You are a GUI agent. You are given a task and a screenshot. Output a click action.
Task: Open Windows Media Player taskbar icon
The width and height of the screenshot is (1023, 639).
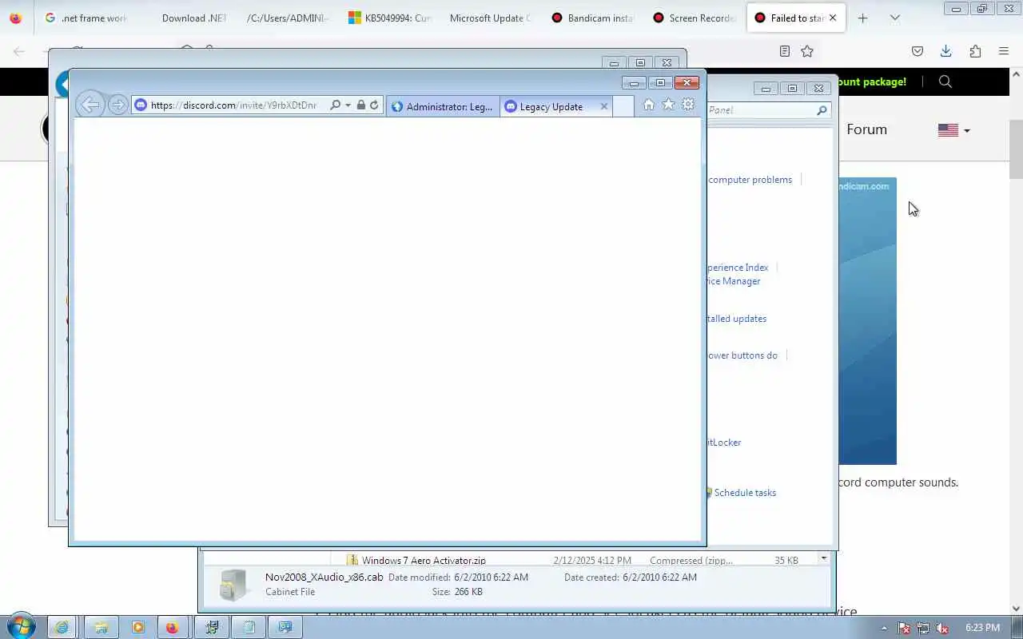pos(137,627)
